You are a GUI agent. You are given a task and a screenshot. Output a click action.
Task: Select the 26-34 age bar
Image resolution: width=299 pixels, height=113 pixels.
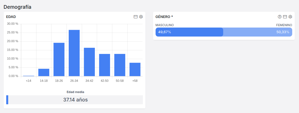pyautogui.click(x=74, y=53)
